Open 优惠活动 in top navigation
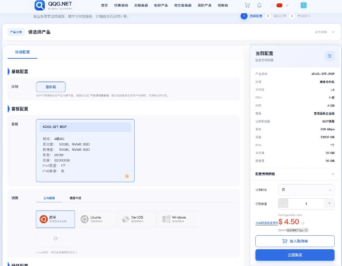The width and height of the screenshot is (342, 266). pyautogui.click(x=121, y=5)
